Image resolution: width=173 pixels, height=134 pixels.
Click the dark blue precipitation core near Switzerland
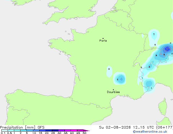coord(168,49)
